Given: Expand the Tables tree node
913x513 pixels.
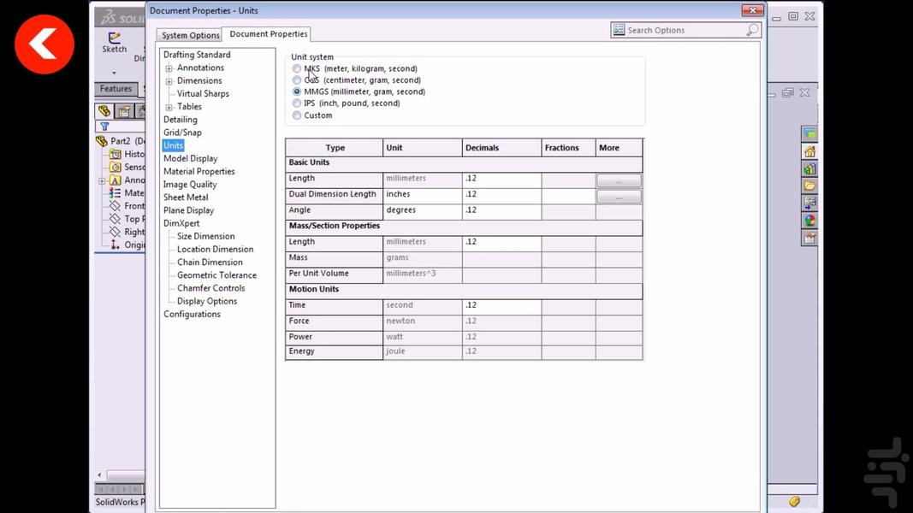Looking at the screenshot, I should 169,106.
